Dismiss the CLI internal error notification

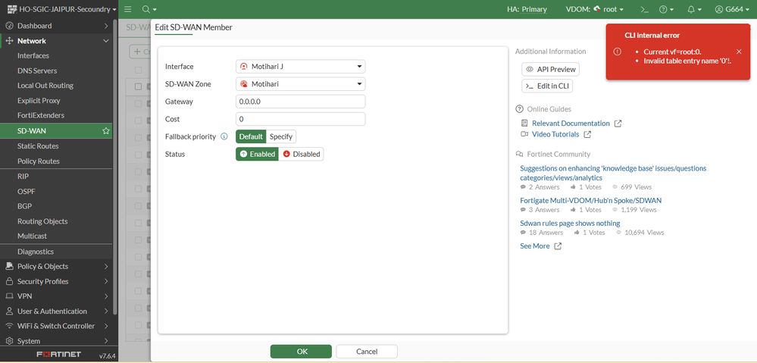739,52
